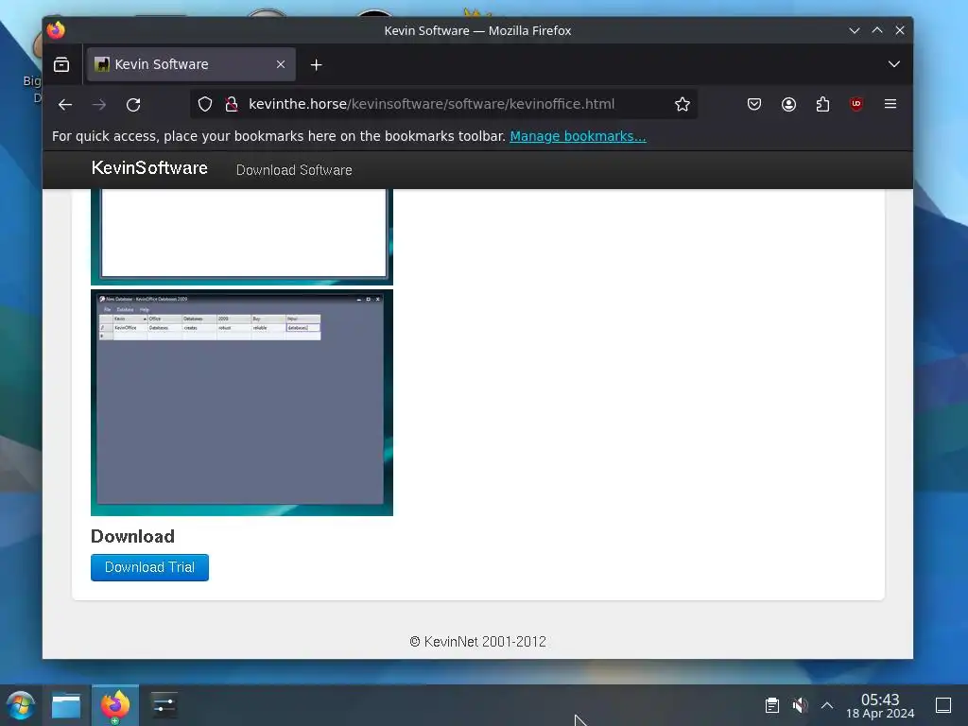Open the system settings taskbar icon

click(164, 705)
